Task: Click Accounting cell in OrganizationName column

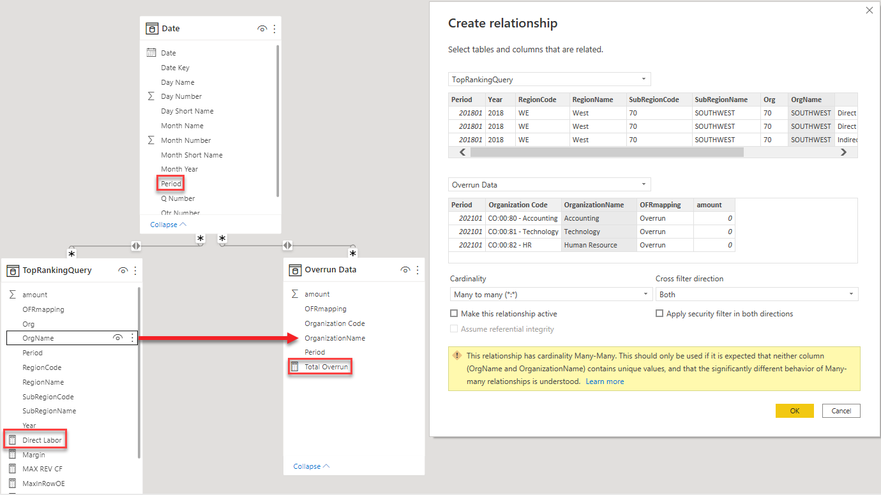Action: [599, 218]
